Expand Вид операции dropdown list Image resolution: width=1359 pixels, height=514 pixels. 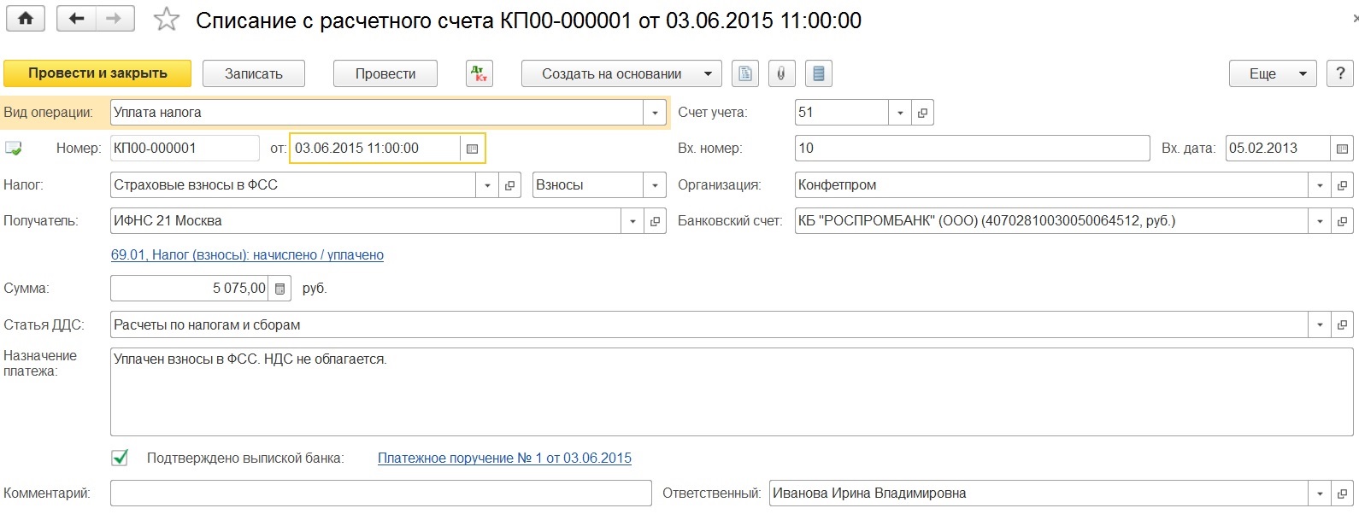click(655, 113)
